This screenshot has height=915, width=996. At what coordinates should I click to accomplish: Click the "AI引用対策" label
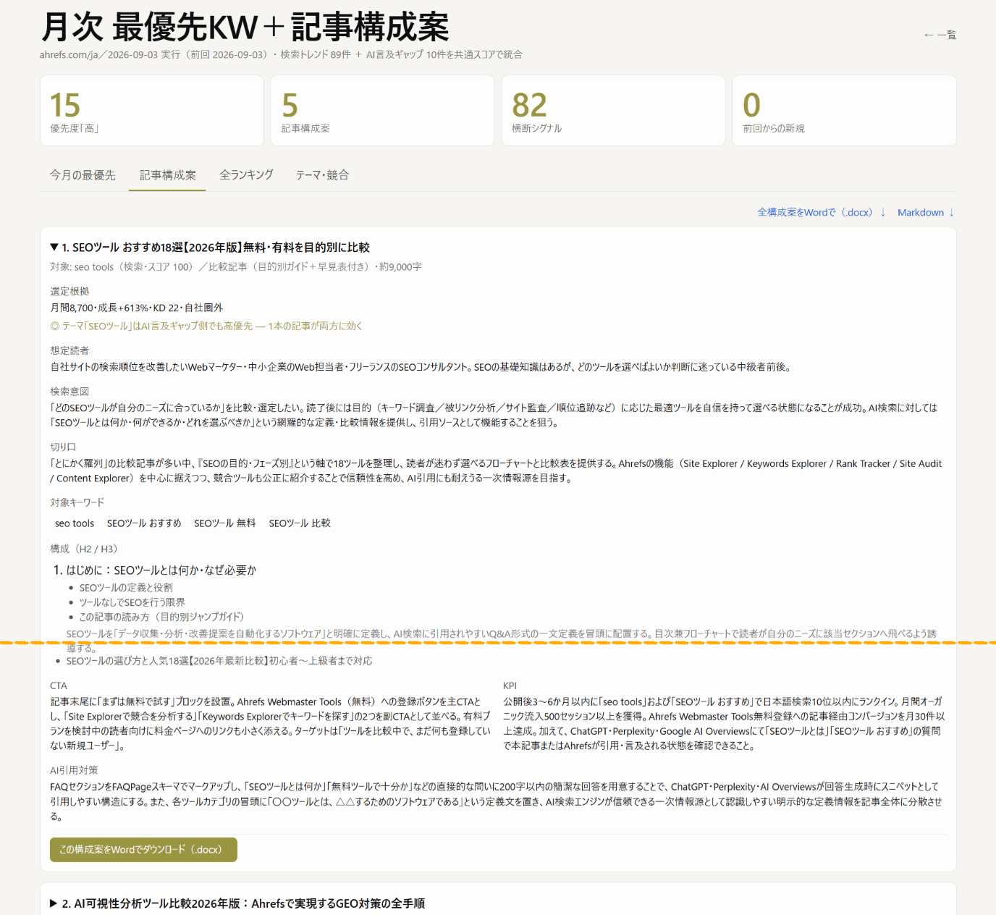coord(74,770)
